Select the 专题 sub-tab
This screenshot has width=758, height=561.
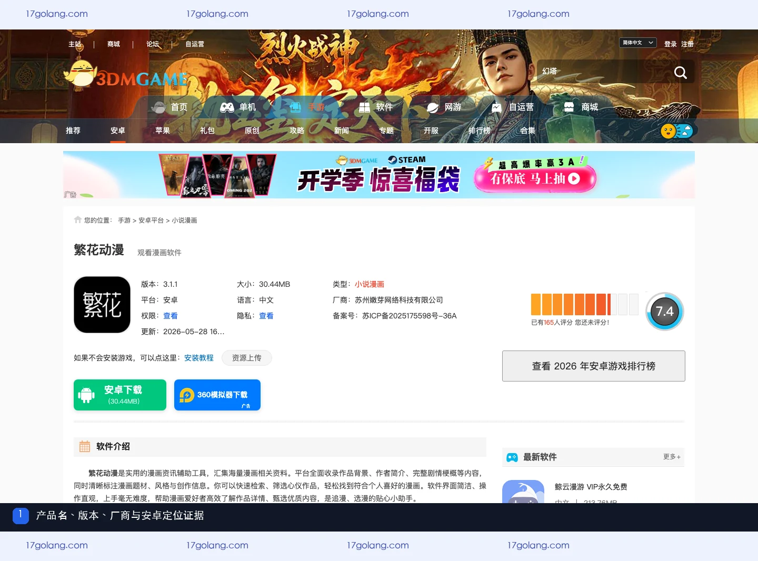click(386, 131)
